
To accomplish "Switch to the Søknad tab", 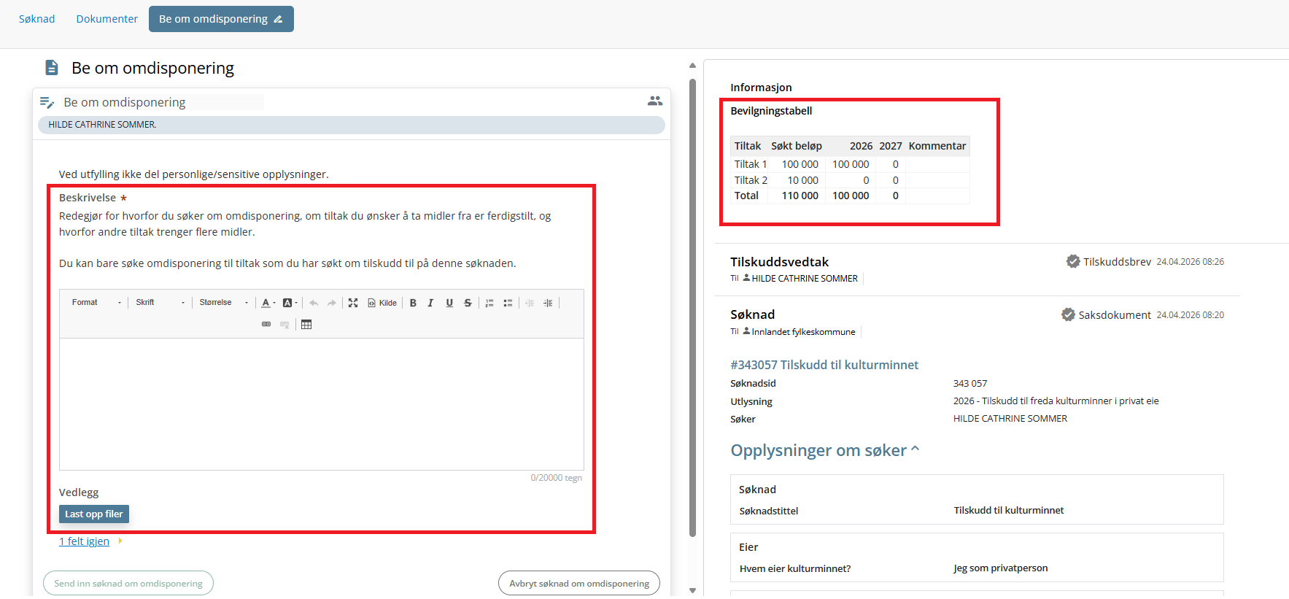I will point(37,19).
